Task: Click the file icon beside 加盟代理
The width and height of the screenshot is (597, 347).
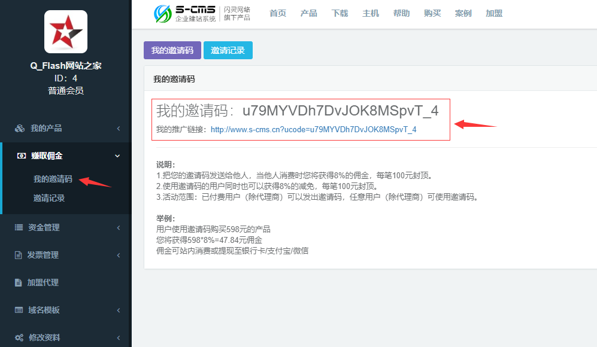Action: coord(18,282)
